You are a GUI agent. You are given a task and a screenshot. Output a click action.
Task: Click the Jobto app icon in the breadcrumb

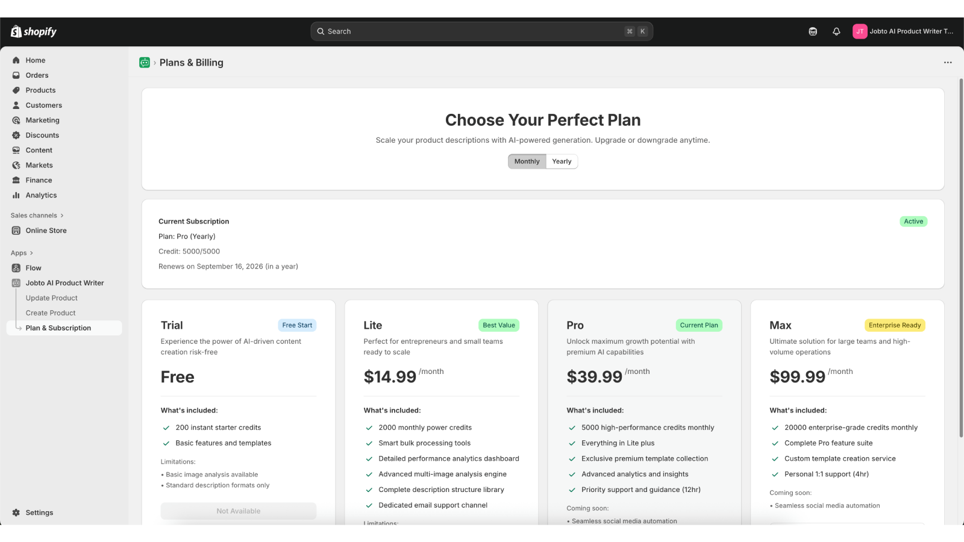point(145,63)
